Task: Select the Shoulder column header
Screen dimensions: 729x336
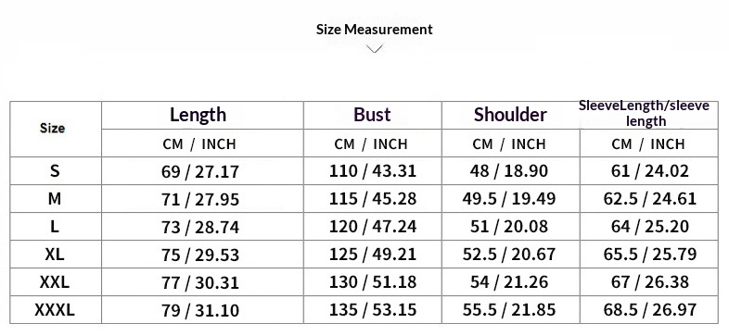Action: coord(510,115)
